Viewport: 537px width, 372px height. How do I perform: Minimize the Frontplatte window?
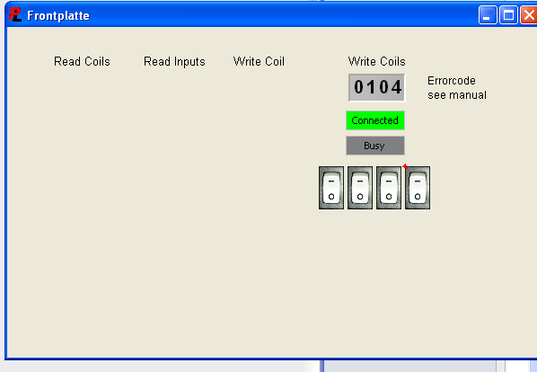pos(488,15)
